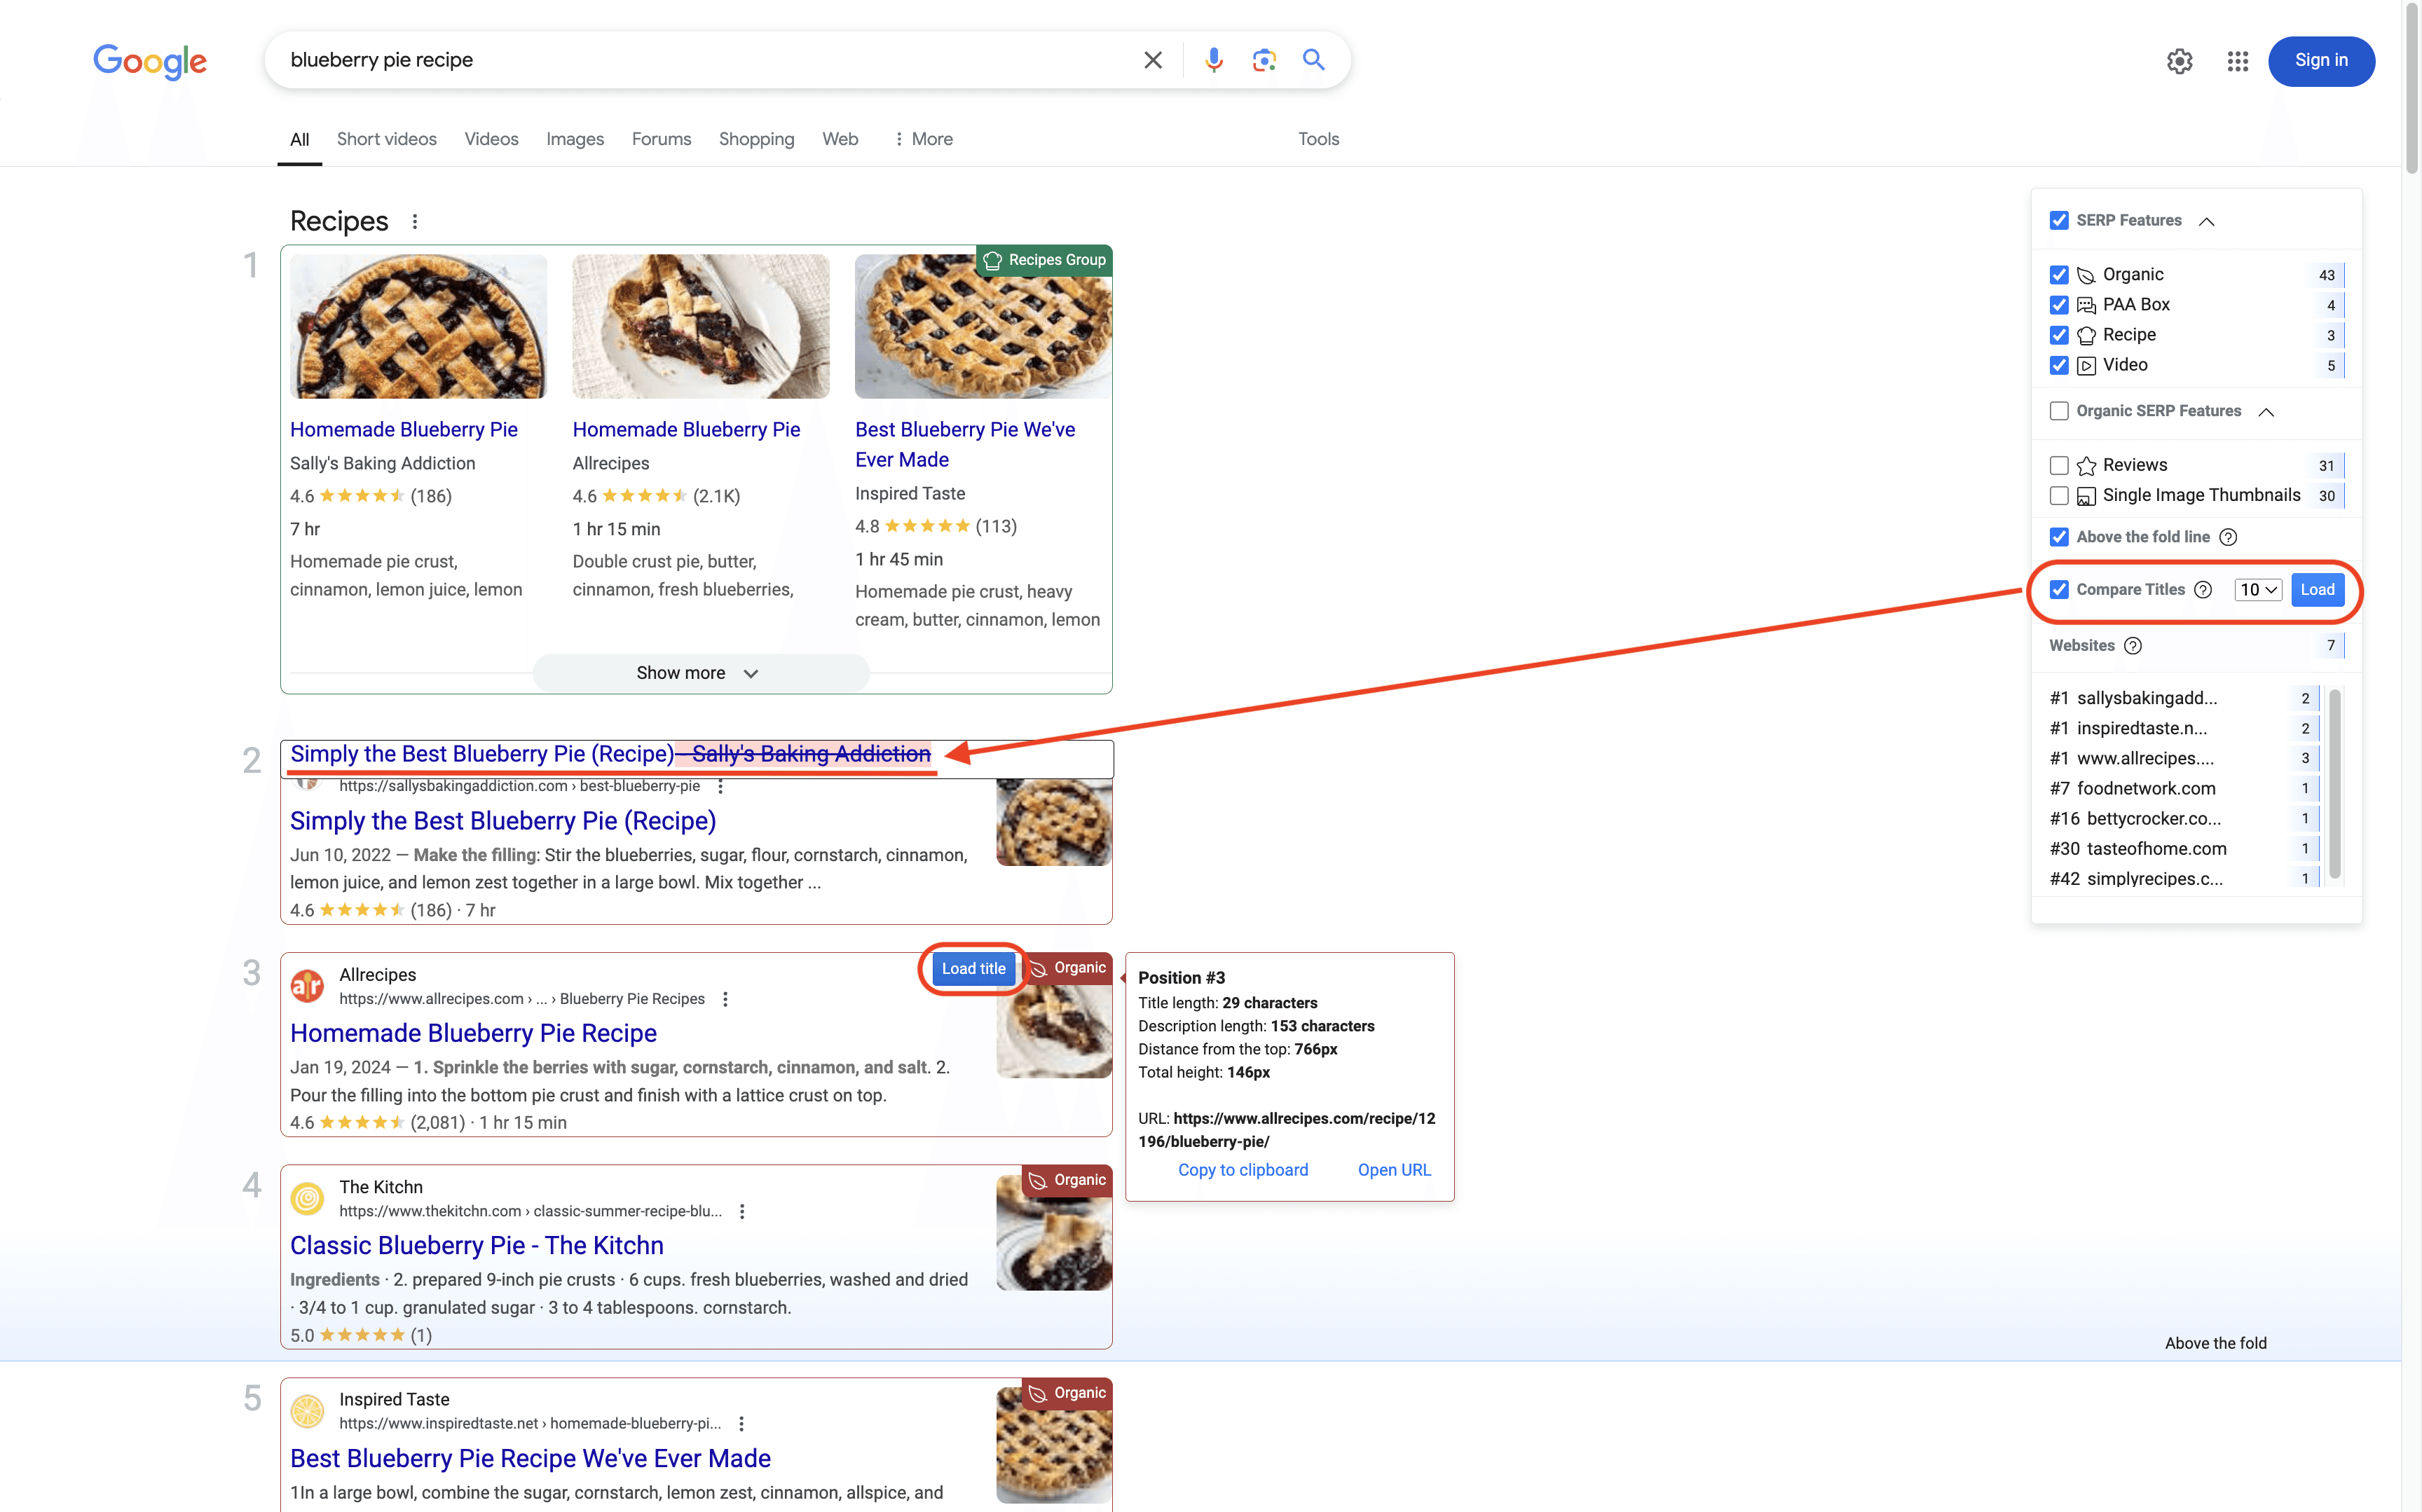2422x1512 pixels.
Task: Open options for the Allrecipes result URL
Action: coord(725,999)
